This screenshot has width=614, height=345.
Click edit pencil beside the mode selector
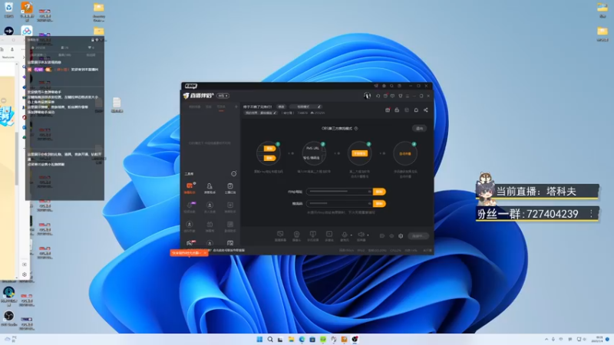pos(319,107)
